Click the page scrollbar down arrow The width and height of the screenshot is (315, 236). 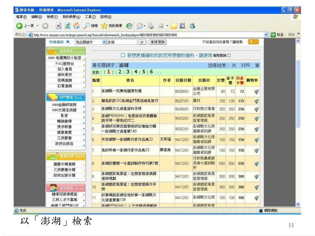click(x=298, y=204)
